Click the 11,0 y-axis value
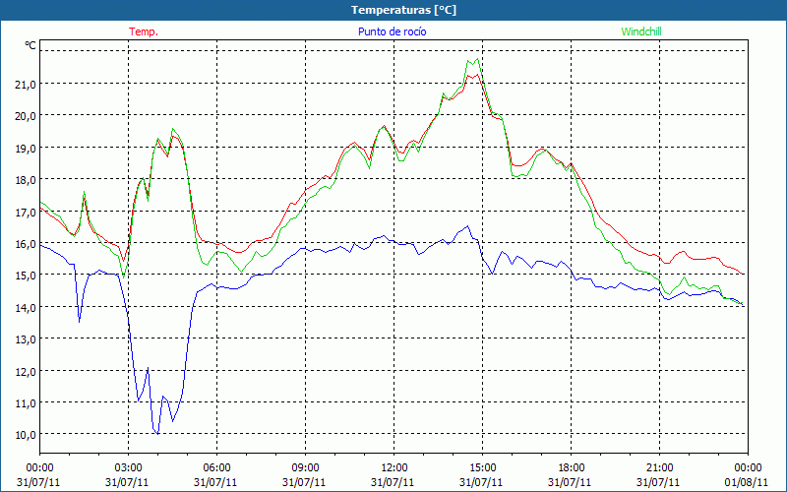 (26, 402)
